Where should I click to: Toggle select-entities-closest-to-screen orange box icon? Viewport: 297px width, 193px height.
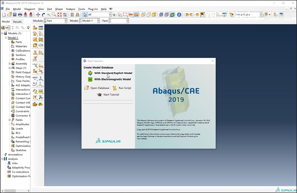tap(136, 14)
